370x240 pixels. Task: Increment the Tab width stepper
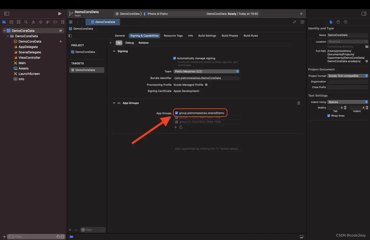click(345, 107)
